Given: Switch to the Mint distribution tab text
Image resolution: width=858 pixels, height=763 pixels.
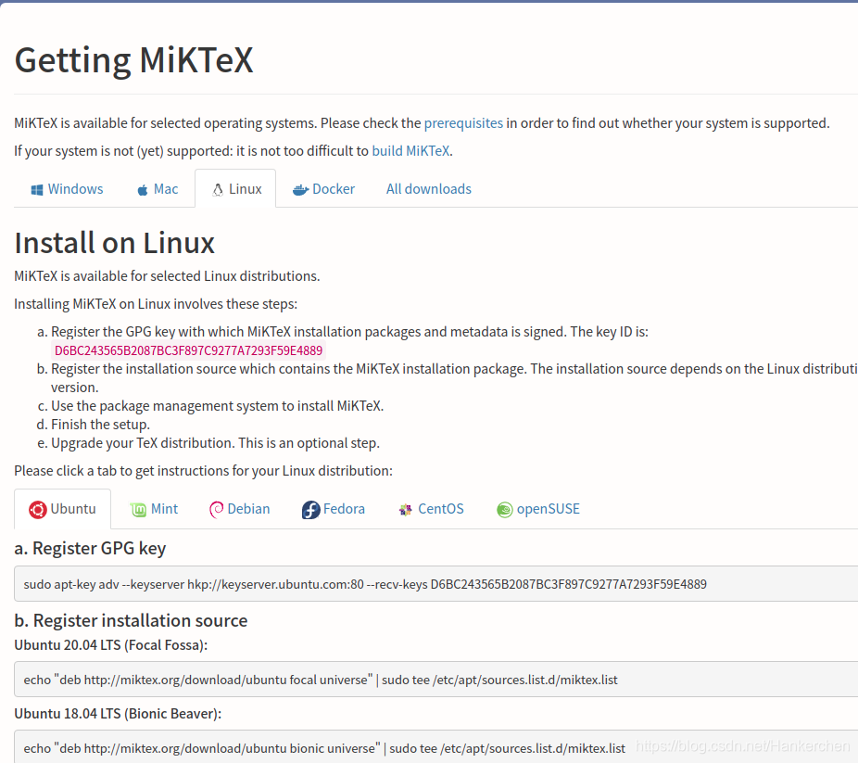Looking at the screenshot, I should [164, 508].
